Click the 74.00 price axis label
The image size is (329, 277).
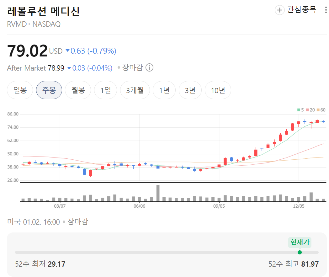point(13,127)
